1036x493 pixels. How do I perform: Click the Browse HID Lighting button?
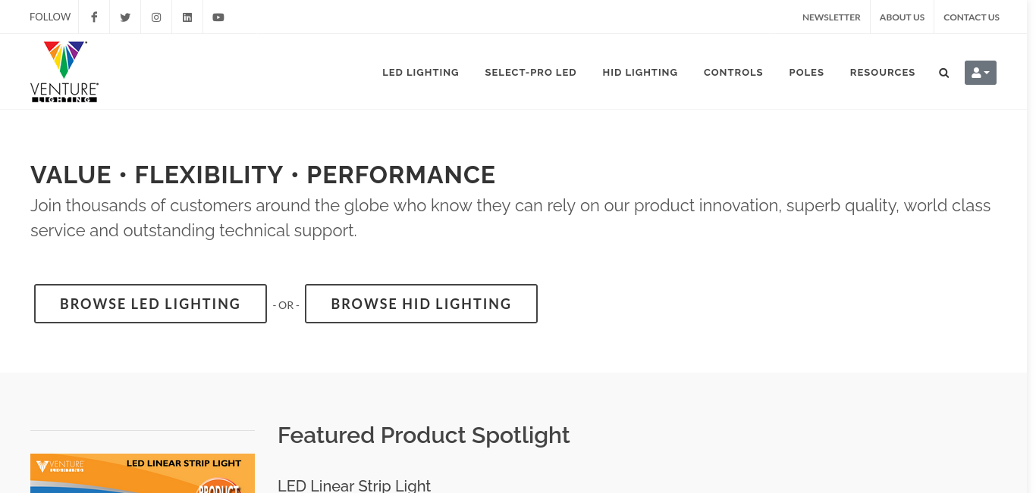(421, 304)
